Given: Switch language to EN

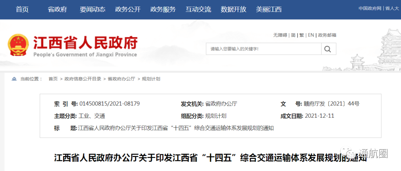Looking at the screenshot, I should point(311,35).
